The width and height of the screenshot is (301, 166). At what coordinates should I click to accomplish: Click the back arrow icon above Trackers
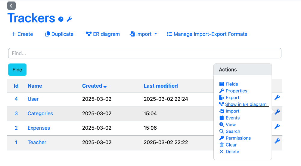click(x=11, y=6)
